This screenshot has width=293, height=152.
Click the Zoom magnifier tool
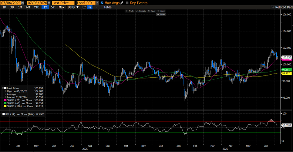pos(161,11)
